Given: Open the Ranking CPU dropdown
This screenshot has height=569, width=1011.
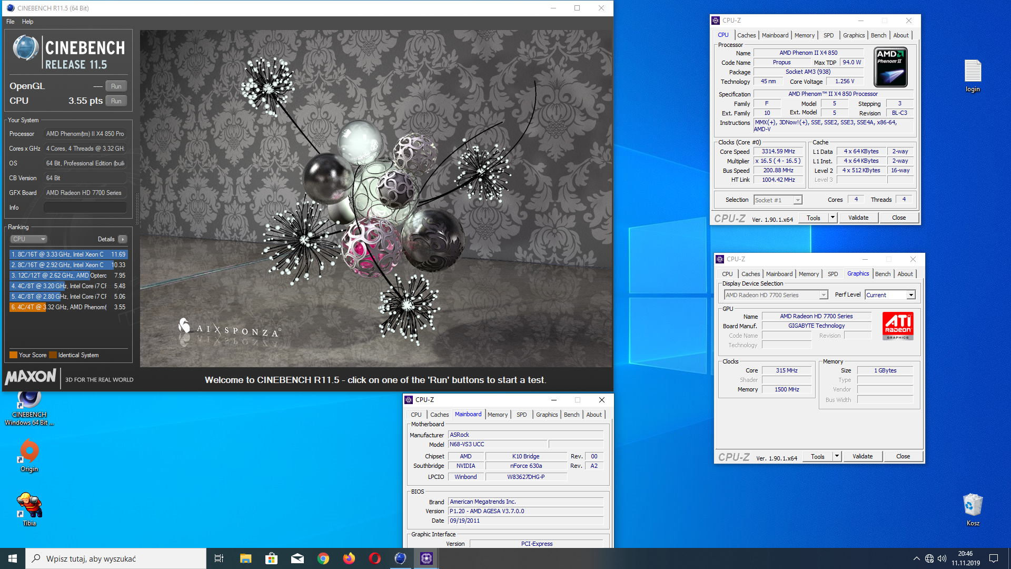Looking at the screenshot, I should 29,239.
